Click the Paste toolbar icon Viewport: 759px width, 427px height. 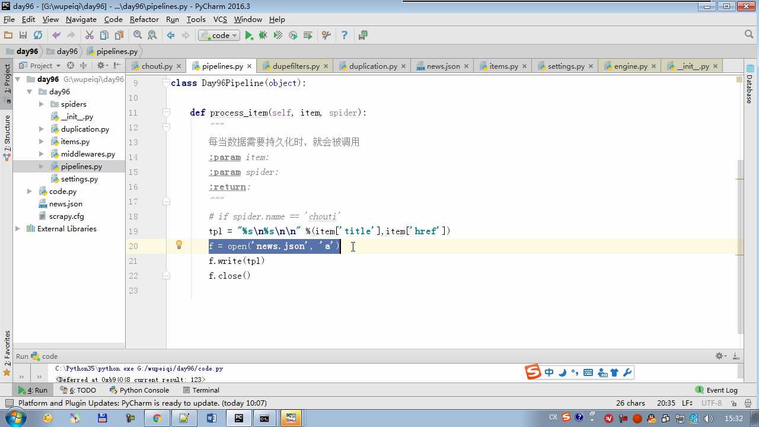(x=119, y=36)
